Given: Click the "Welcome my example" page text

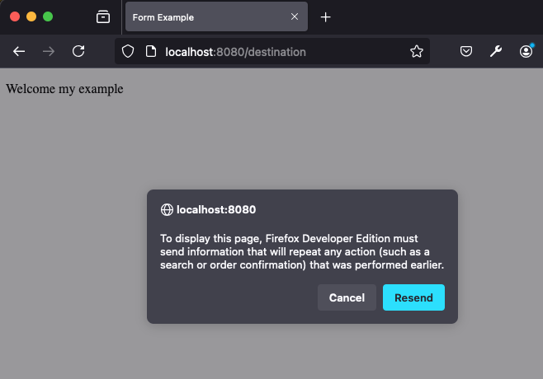Looking at the screenshot, I should coord(64,89).
